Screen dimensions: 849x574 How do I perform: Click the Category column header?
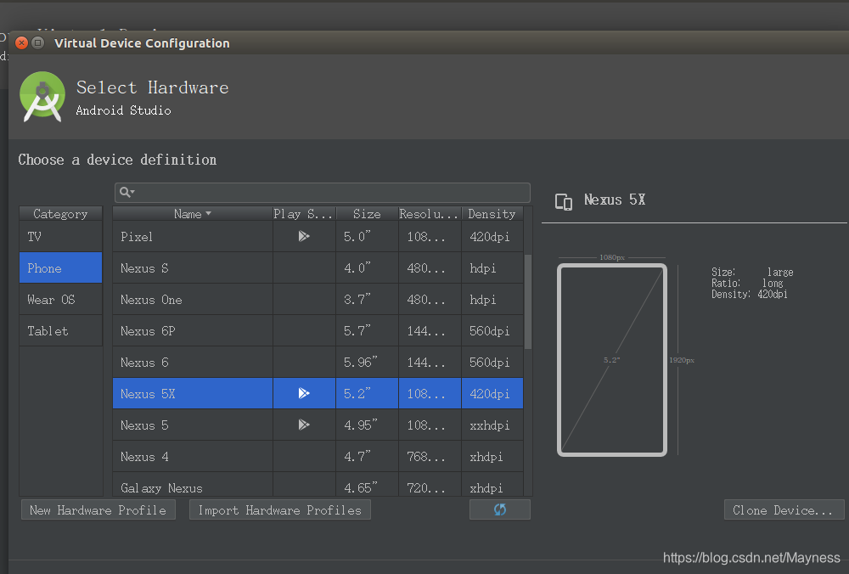click(60, 214)
